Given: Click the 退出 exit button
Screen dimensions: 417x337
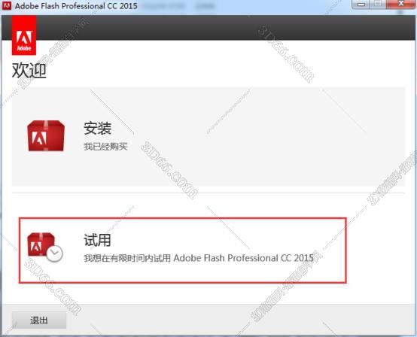Looking at the screenshot, I should tap(39, 320).
